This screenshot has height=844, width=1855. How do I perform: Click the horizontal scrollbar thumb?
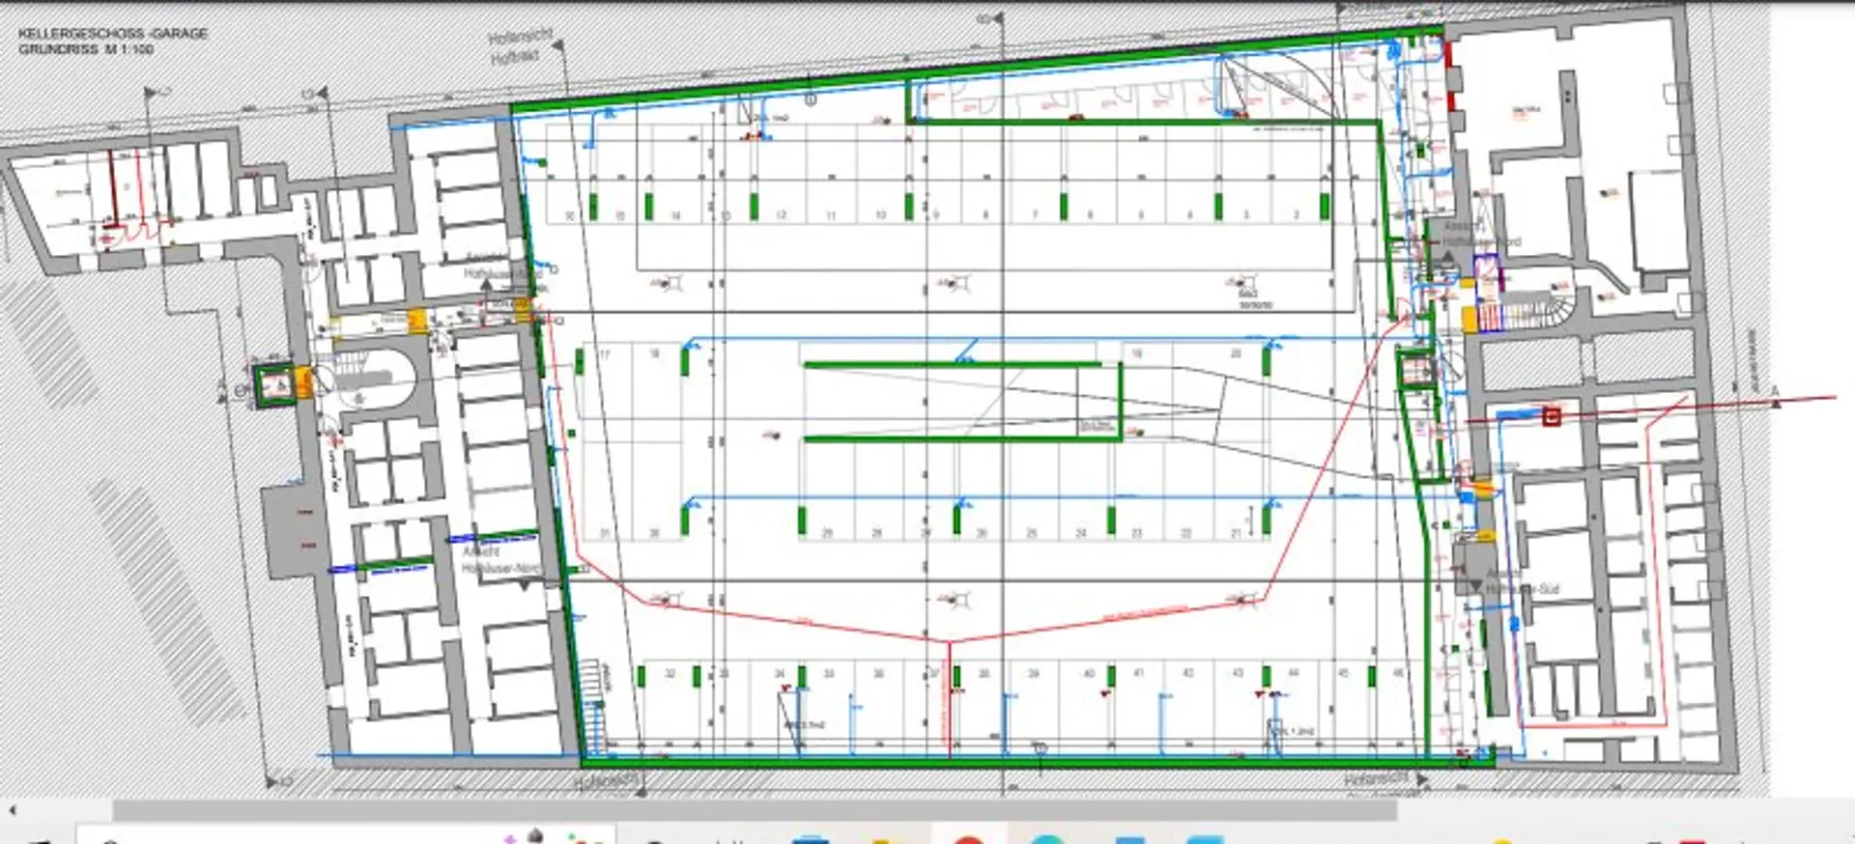tap(754, 810)
